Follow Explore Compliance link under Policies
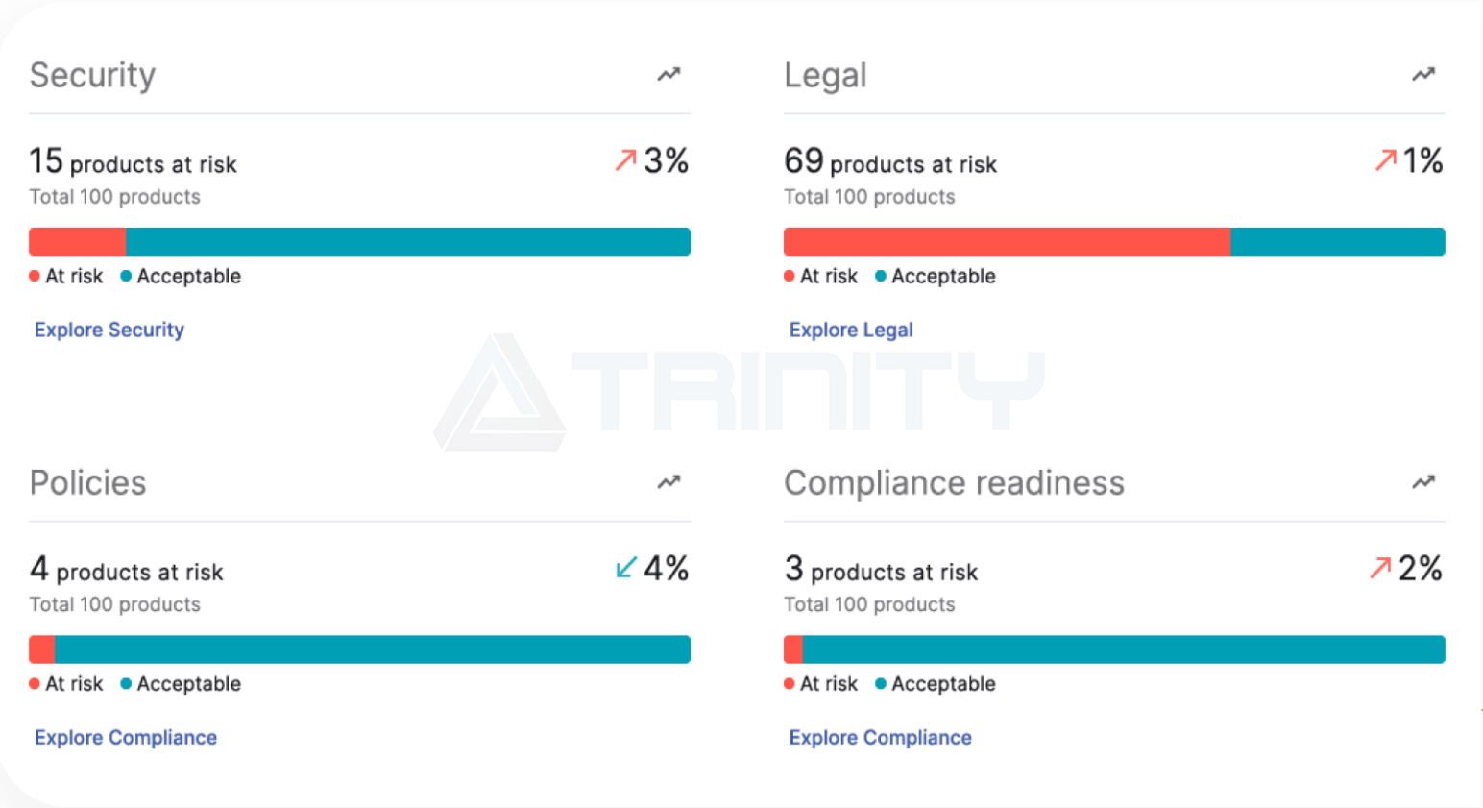Viewport: 1483px width, 808px height. tap(126, 737)
